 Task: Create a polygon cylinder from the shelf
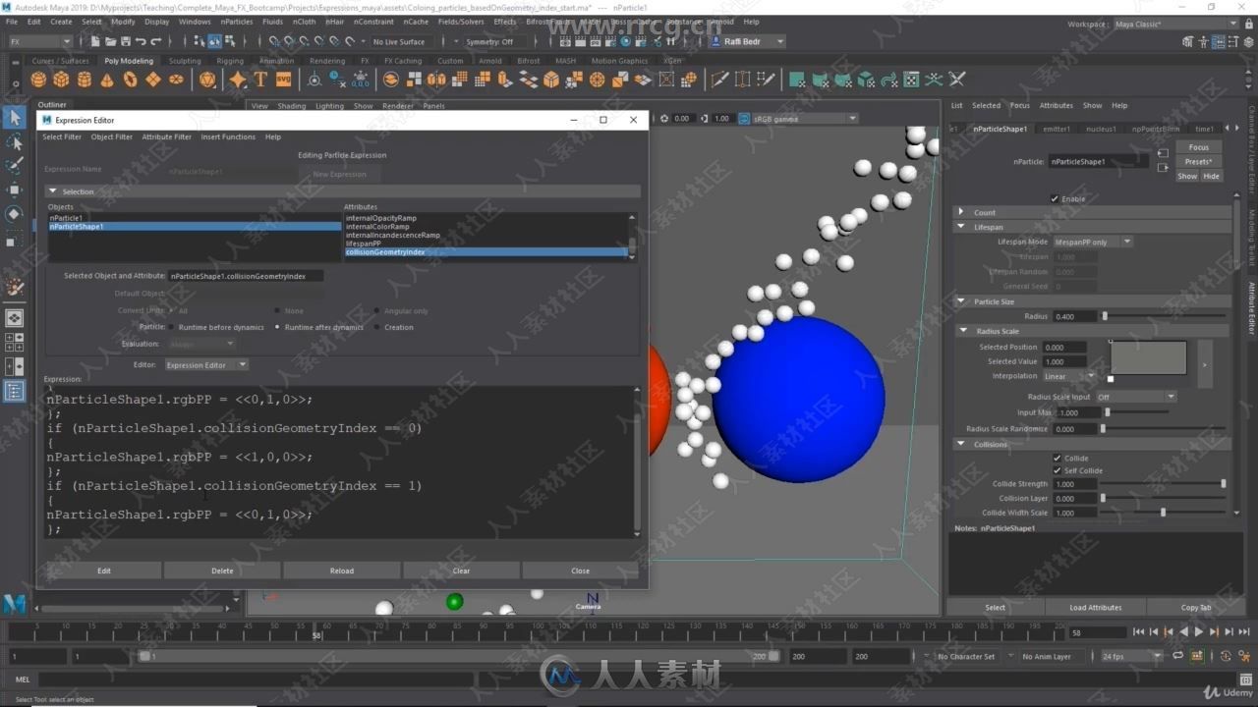pyautogui.click(x=85, y=80)
